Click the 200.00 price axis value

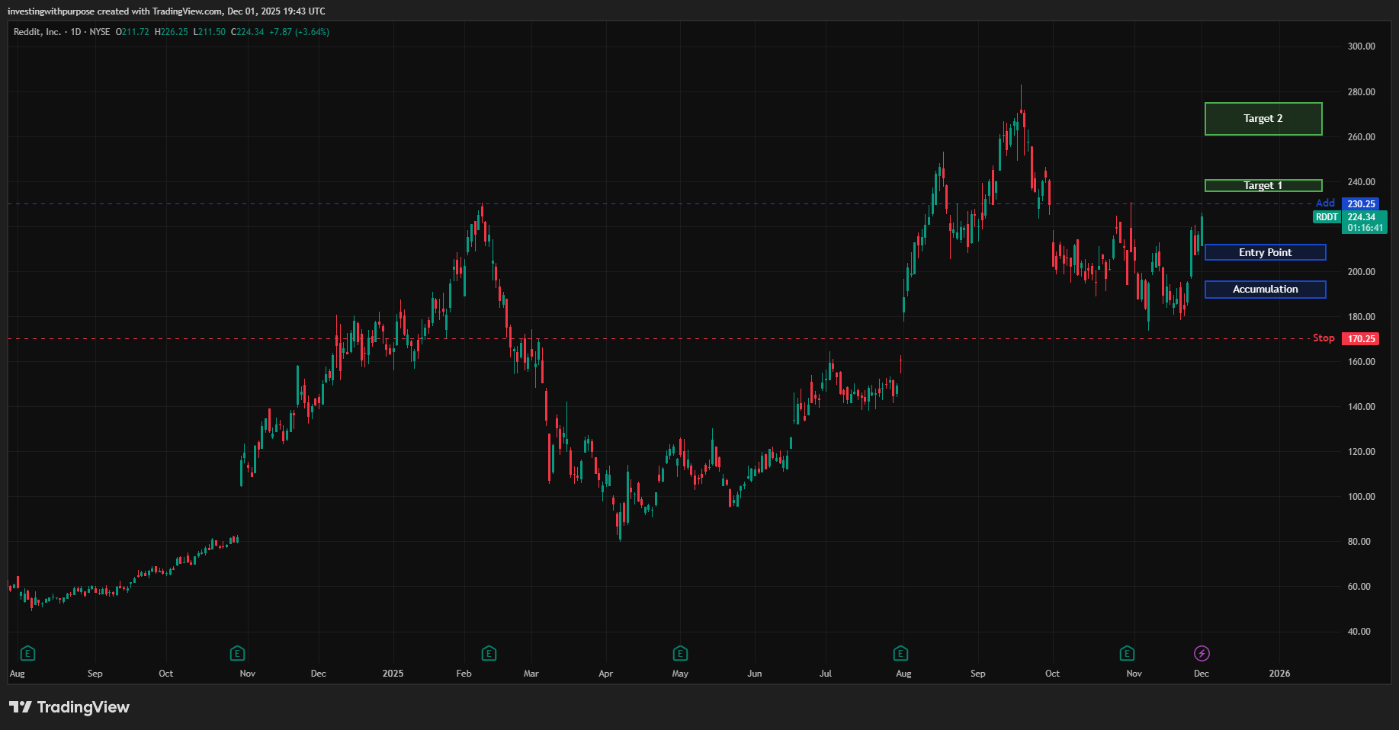pyautogui.click(x=1361, y=272)
